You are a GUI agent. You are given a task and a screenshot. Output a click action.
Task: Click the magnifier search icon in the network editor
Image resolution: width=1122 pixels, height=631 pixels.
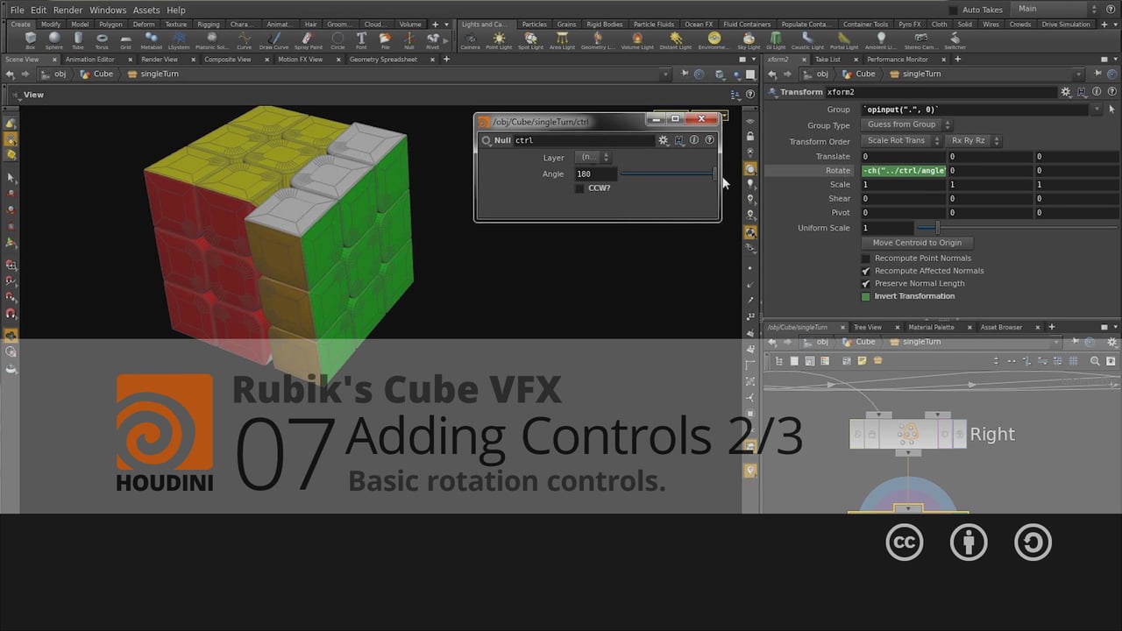1095,361
